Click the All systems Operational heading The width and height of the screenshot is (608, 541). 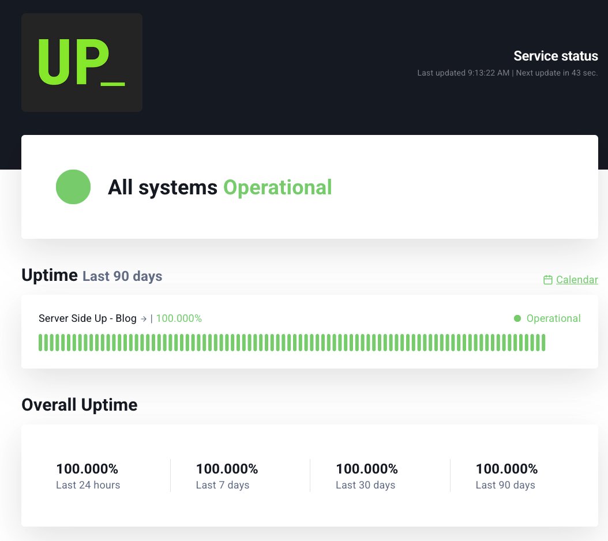tap(220, 187)
